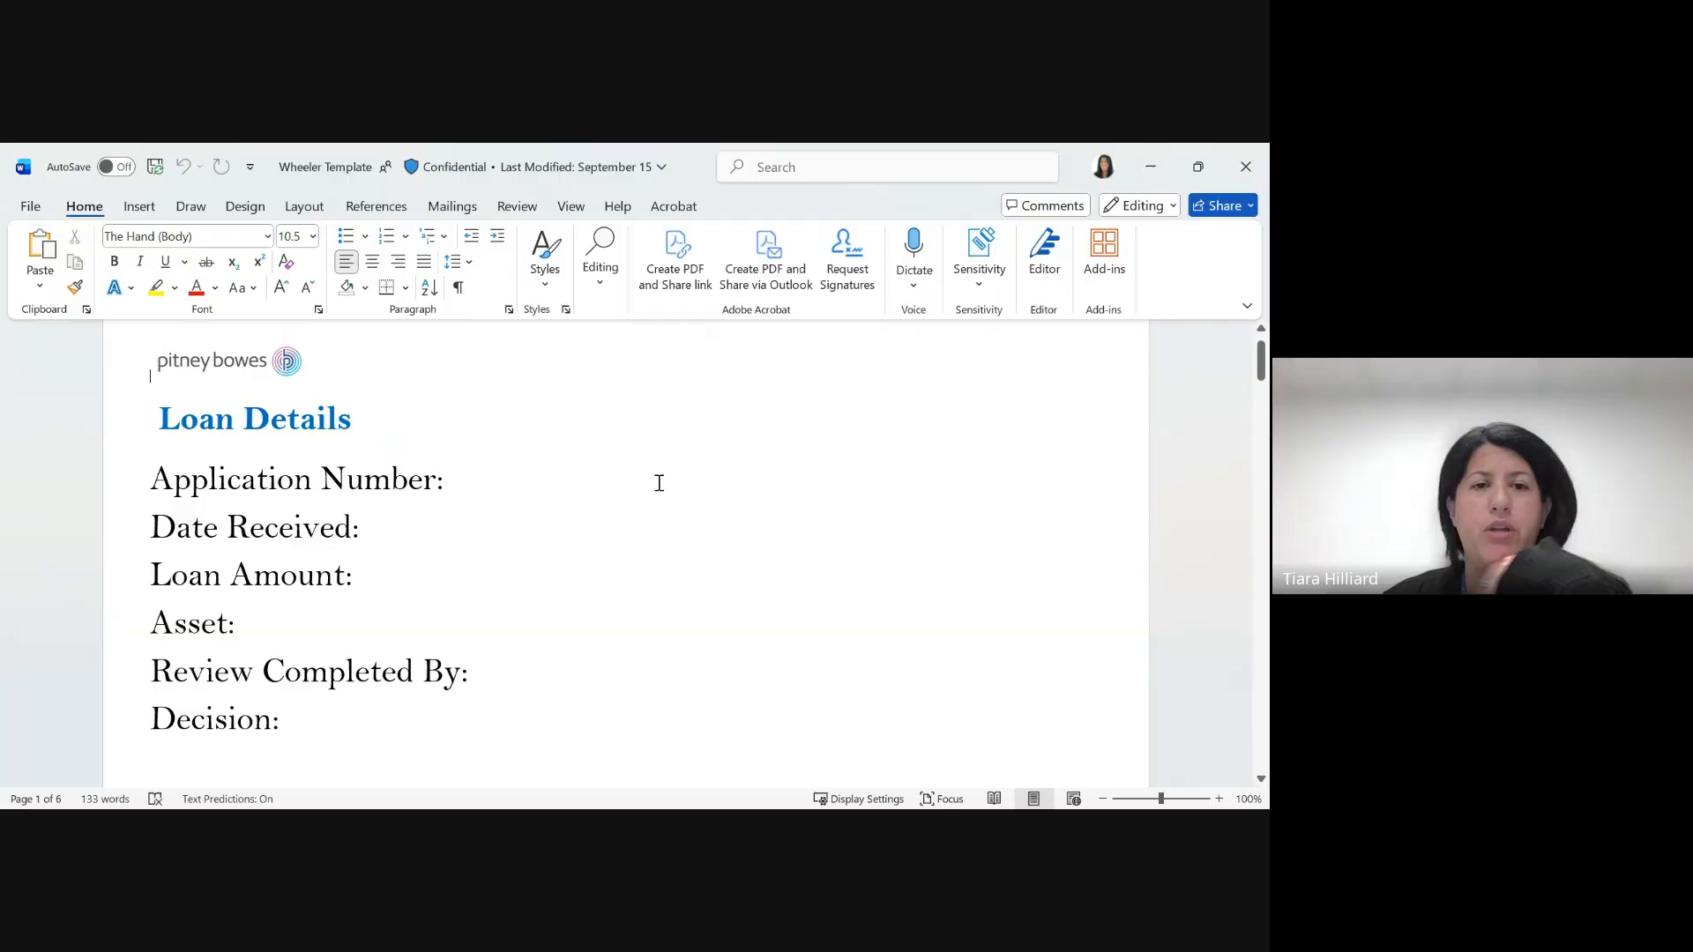Toggle Bold formatting
The width and height of the screenshot is (1693, 952).
pyautogui.click(x=114, y=262)
